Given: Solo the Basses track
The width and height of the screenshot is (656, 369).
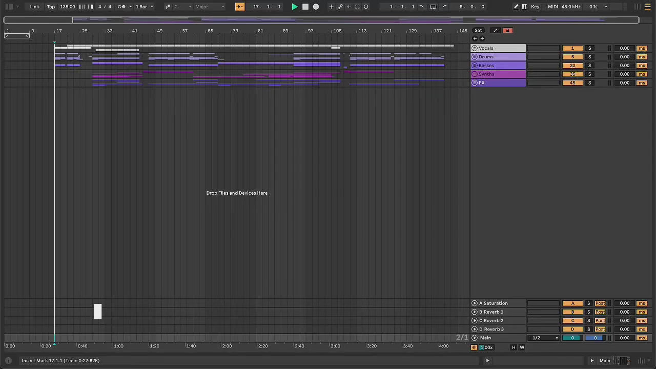Looking at the screenshot, I should coord(589,66).
